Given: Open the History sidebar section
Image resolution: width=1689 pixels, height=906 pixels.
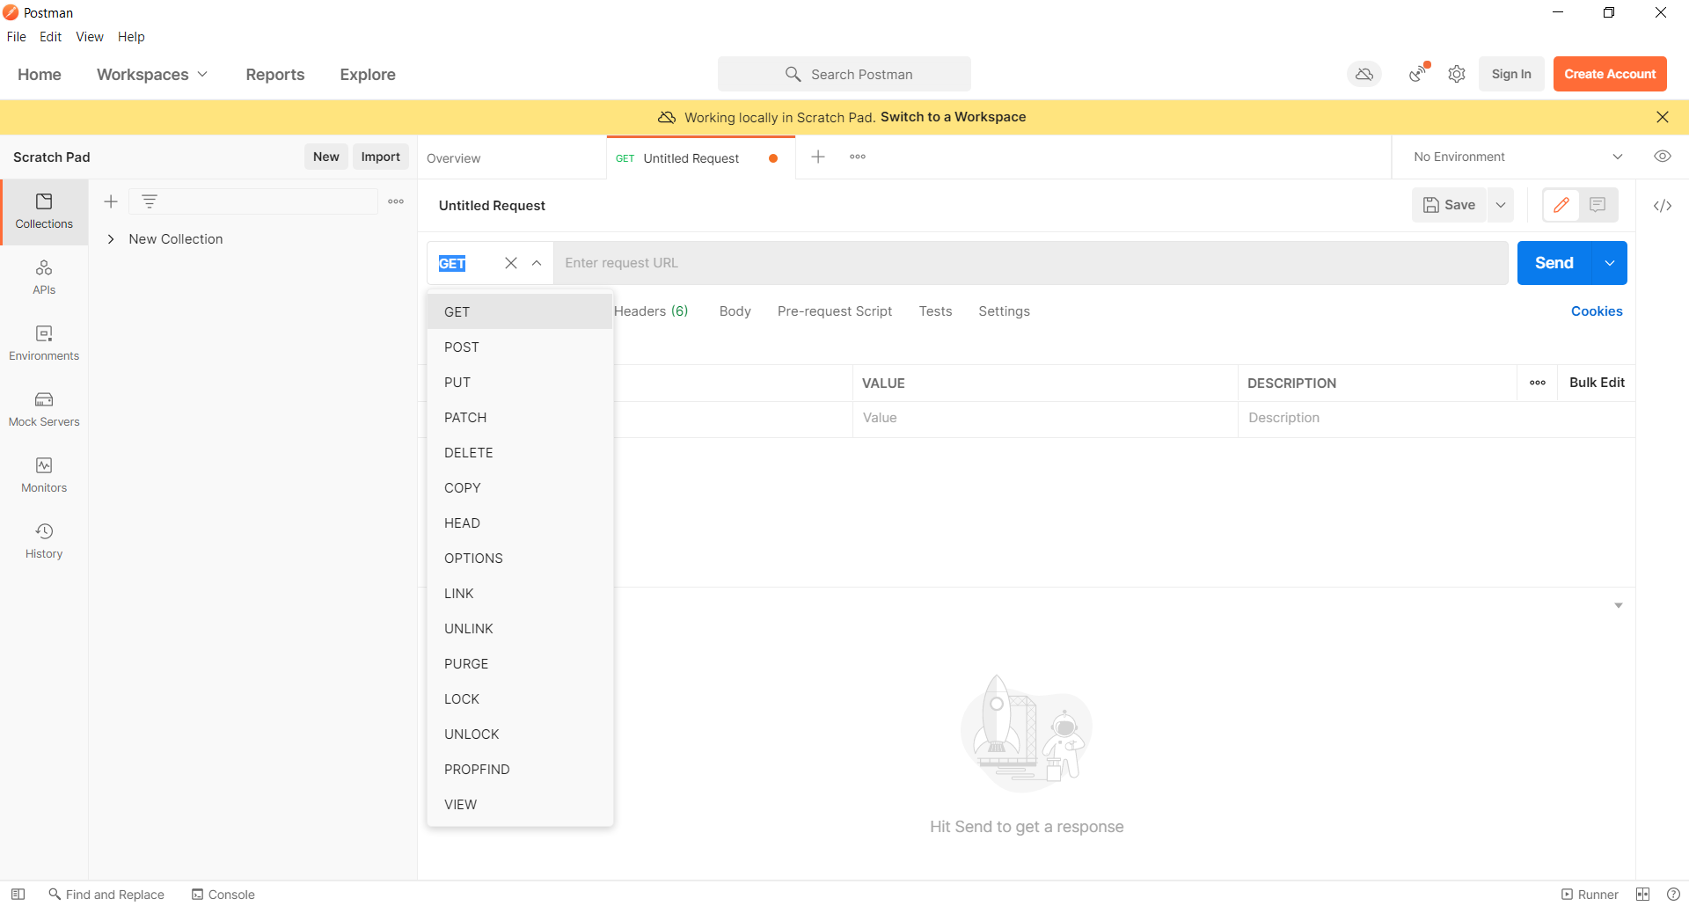Looking at the screenshot, I should coord(44,542).
